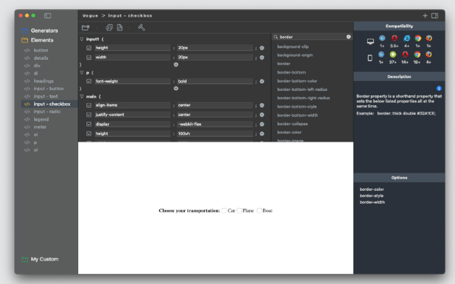Click the desktop monitor compatibility icon
The image size is (455, 284).
coord(370,42)
